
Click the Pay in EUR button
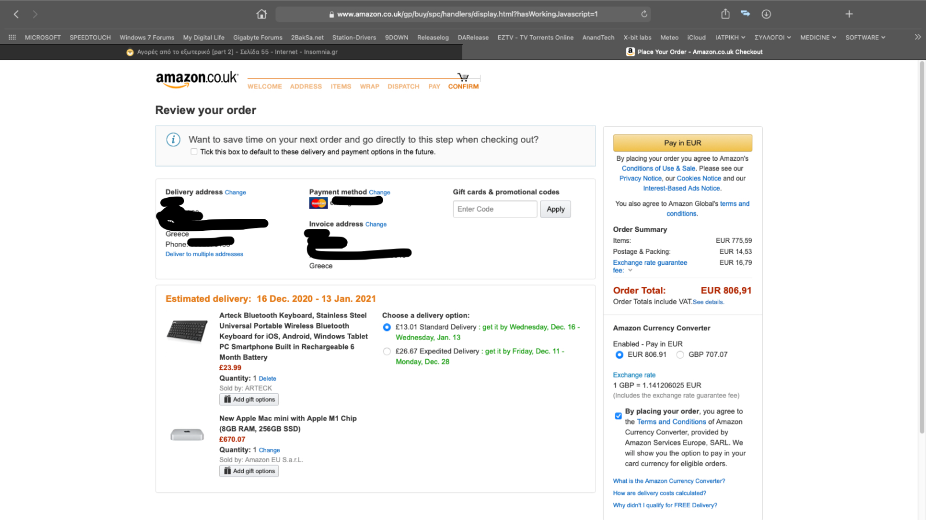pyautogui.click(x=682, y=143)
